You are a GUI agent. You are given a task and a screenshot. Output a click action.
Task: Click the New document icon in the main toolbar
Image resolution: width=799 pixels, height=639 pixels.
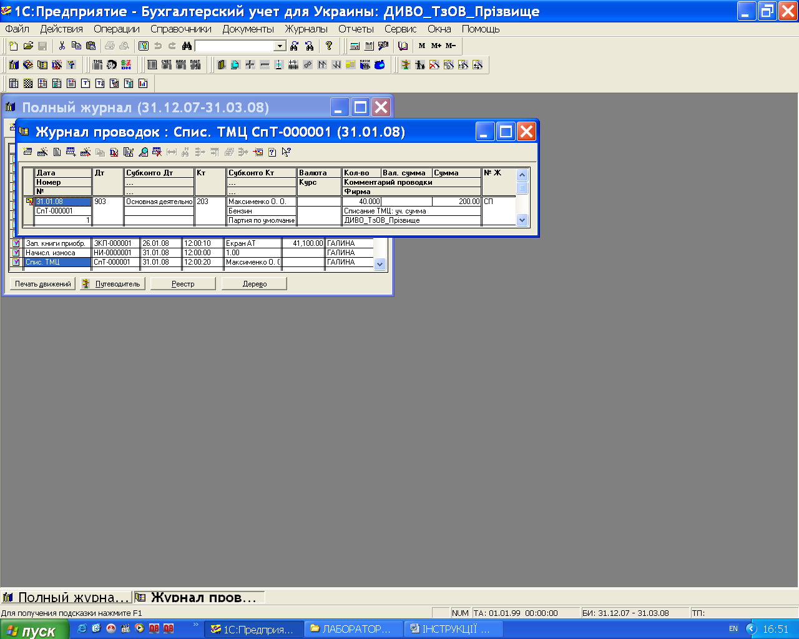tap(13, 46)
